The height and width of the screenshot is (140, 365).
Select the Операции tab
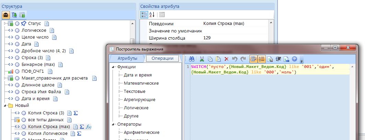162,58
